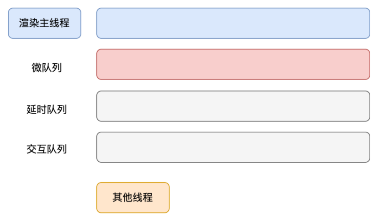
Task: Click the 交互队列 label
Action: coord(47,149)
